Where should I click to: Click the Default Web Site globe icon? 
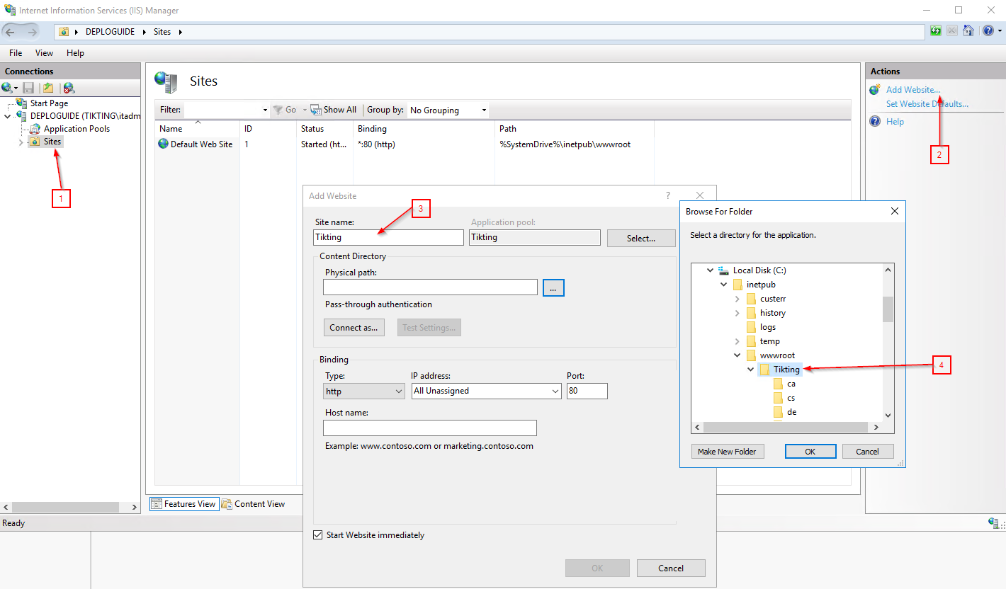tap(164, 144)
